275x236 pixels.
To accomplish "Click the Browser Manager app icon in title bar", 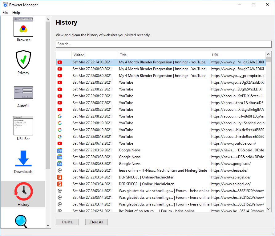I will point(5,5).
